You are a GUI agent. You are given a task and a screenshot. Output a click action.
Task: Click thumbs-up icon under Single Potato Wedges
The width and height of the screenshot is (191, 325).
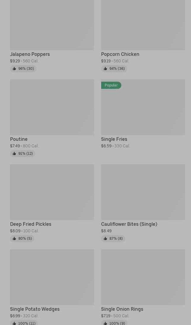[14, 323]
